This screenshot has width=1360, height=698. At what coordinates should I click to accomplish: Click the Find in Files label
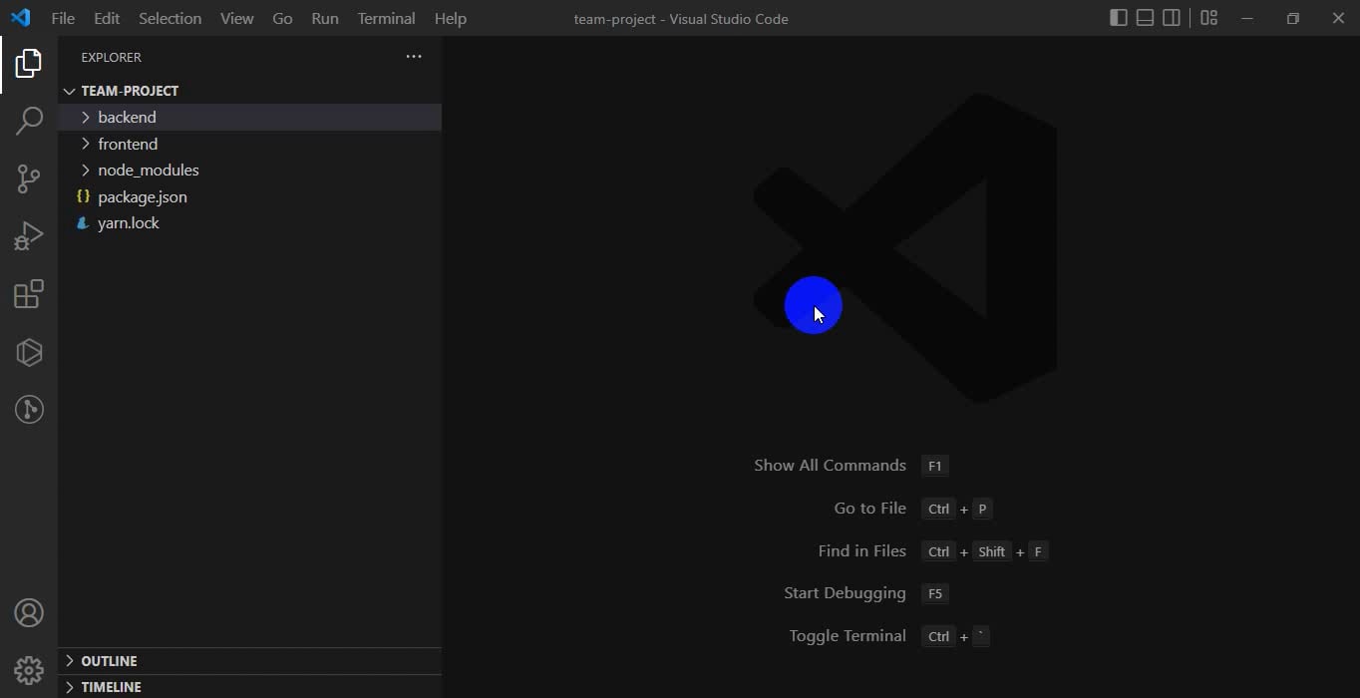pos(861,551)
